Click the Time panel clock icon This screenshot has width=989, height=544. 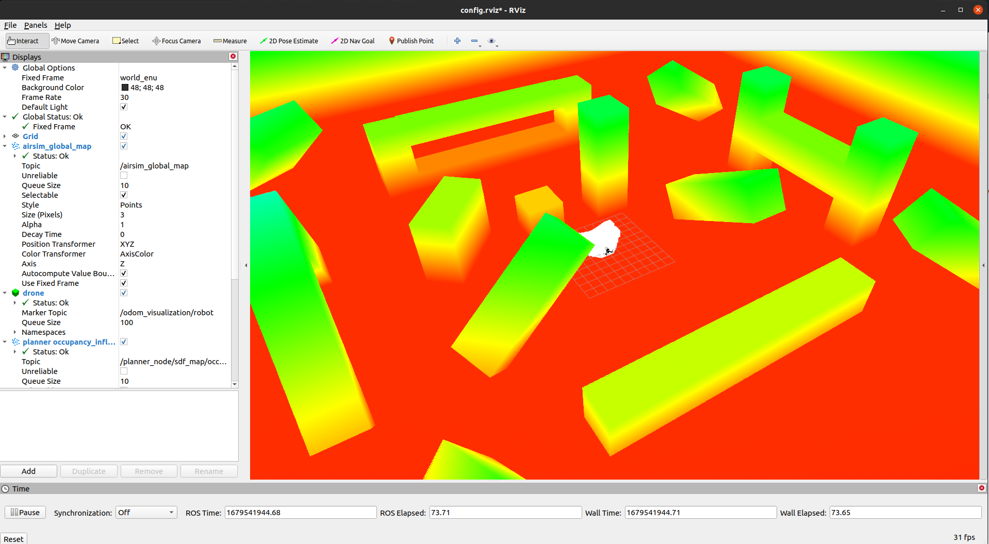coord(5,488)
